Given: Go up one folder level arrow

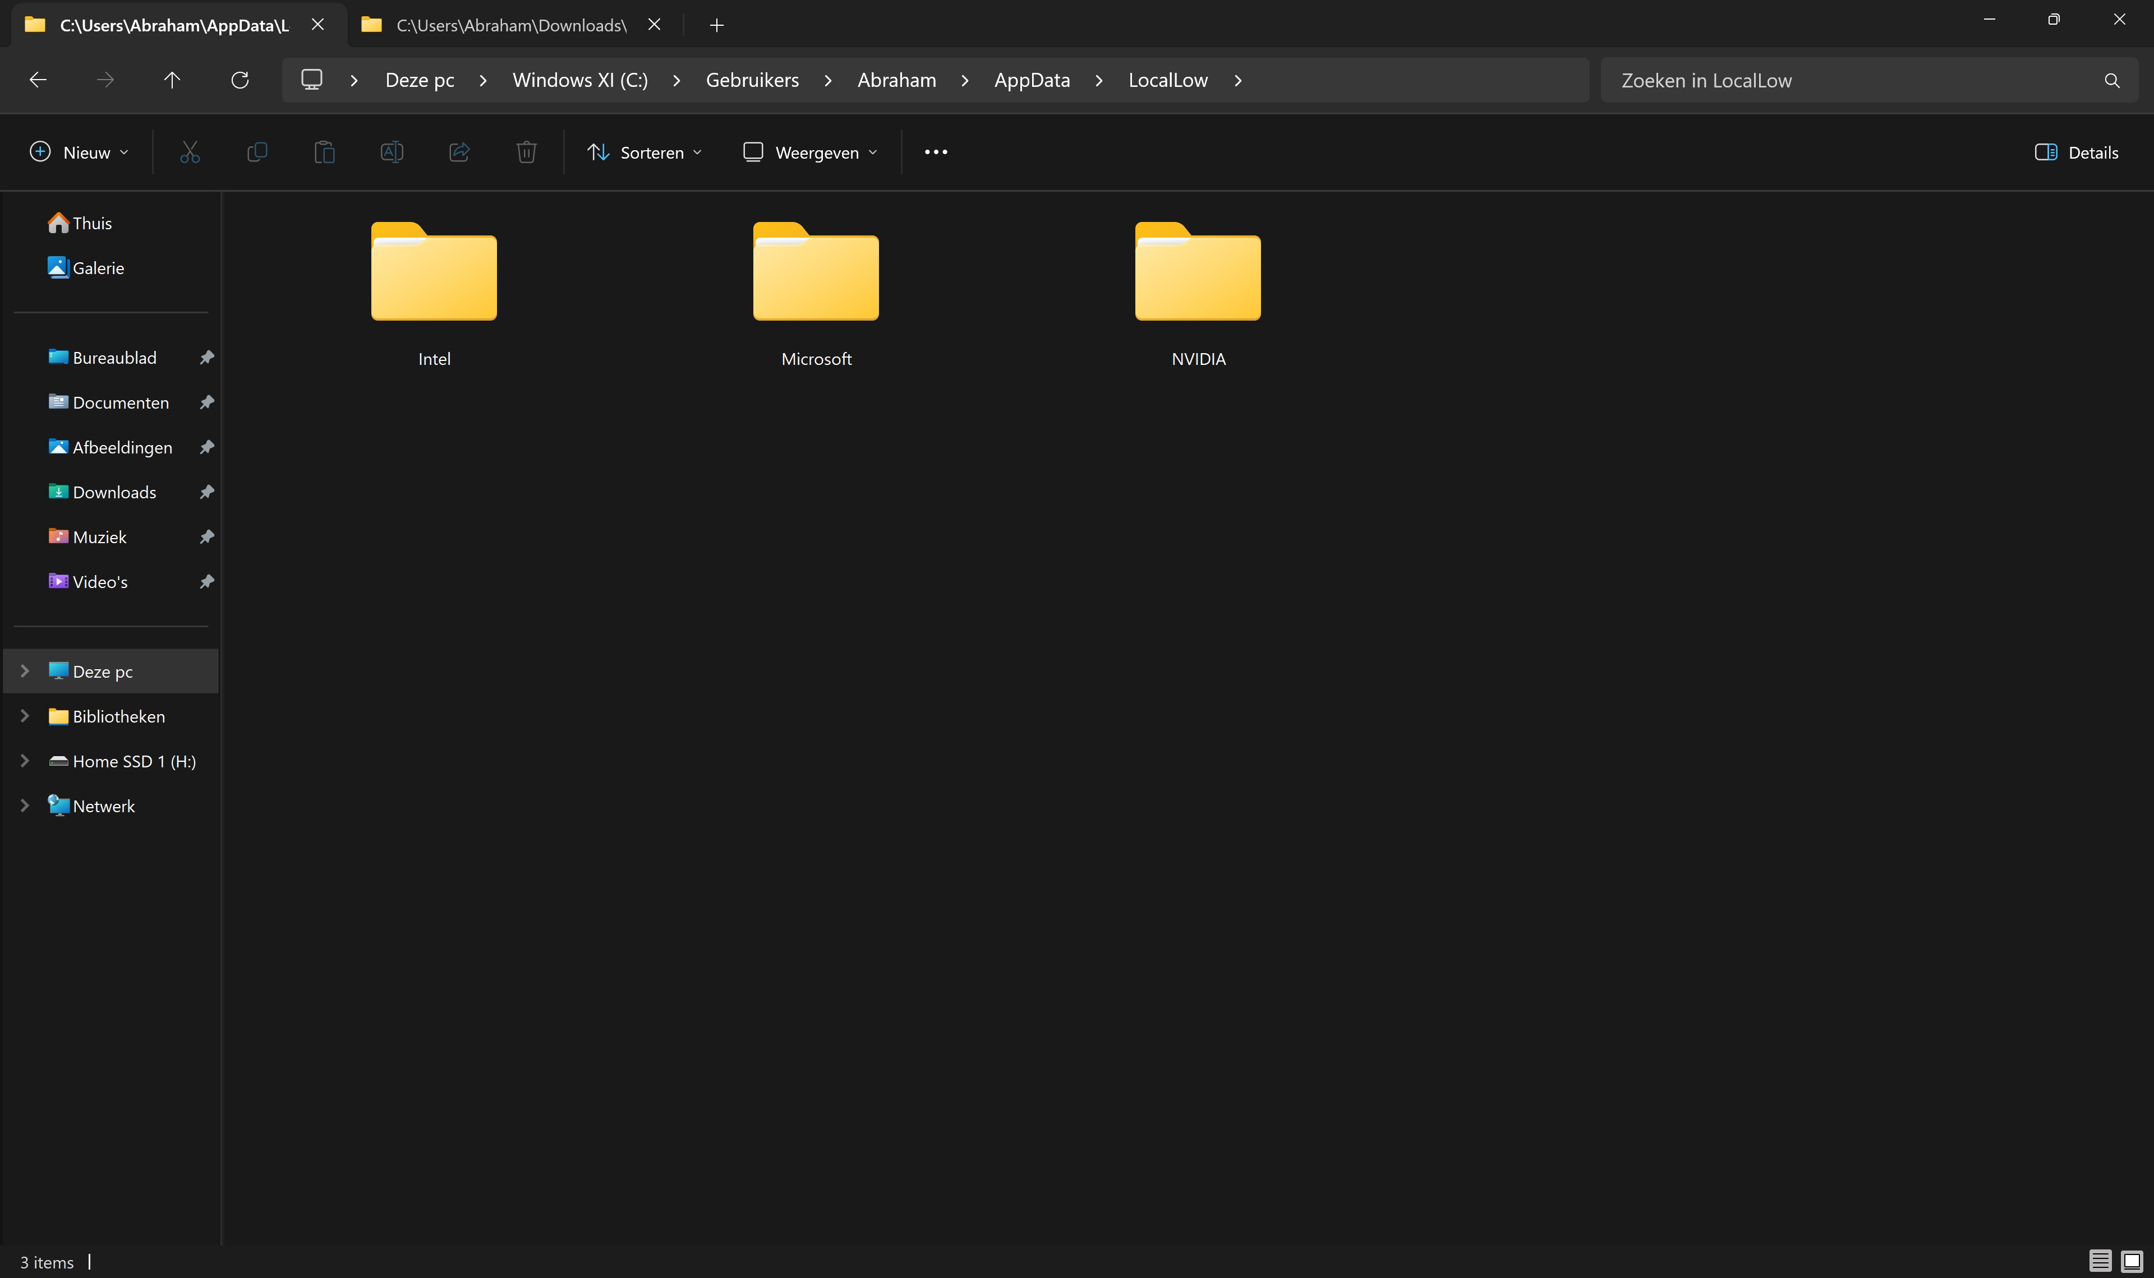Looking at the screenshot, I should coord(172,80).
